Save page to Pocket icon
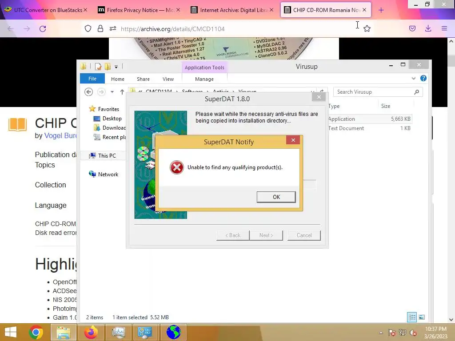This screenshot has width=455, height=341. click(x=412, y=28)
